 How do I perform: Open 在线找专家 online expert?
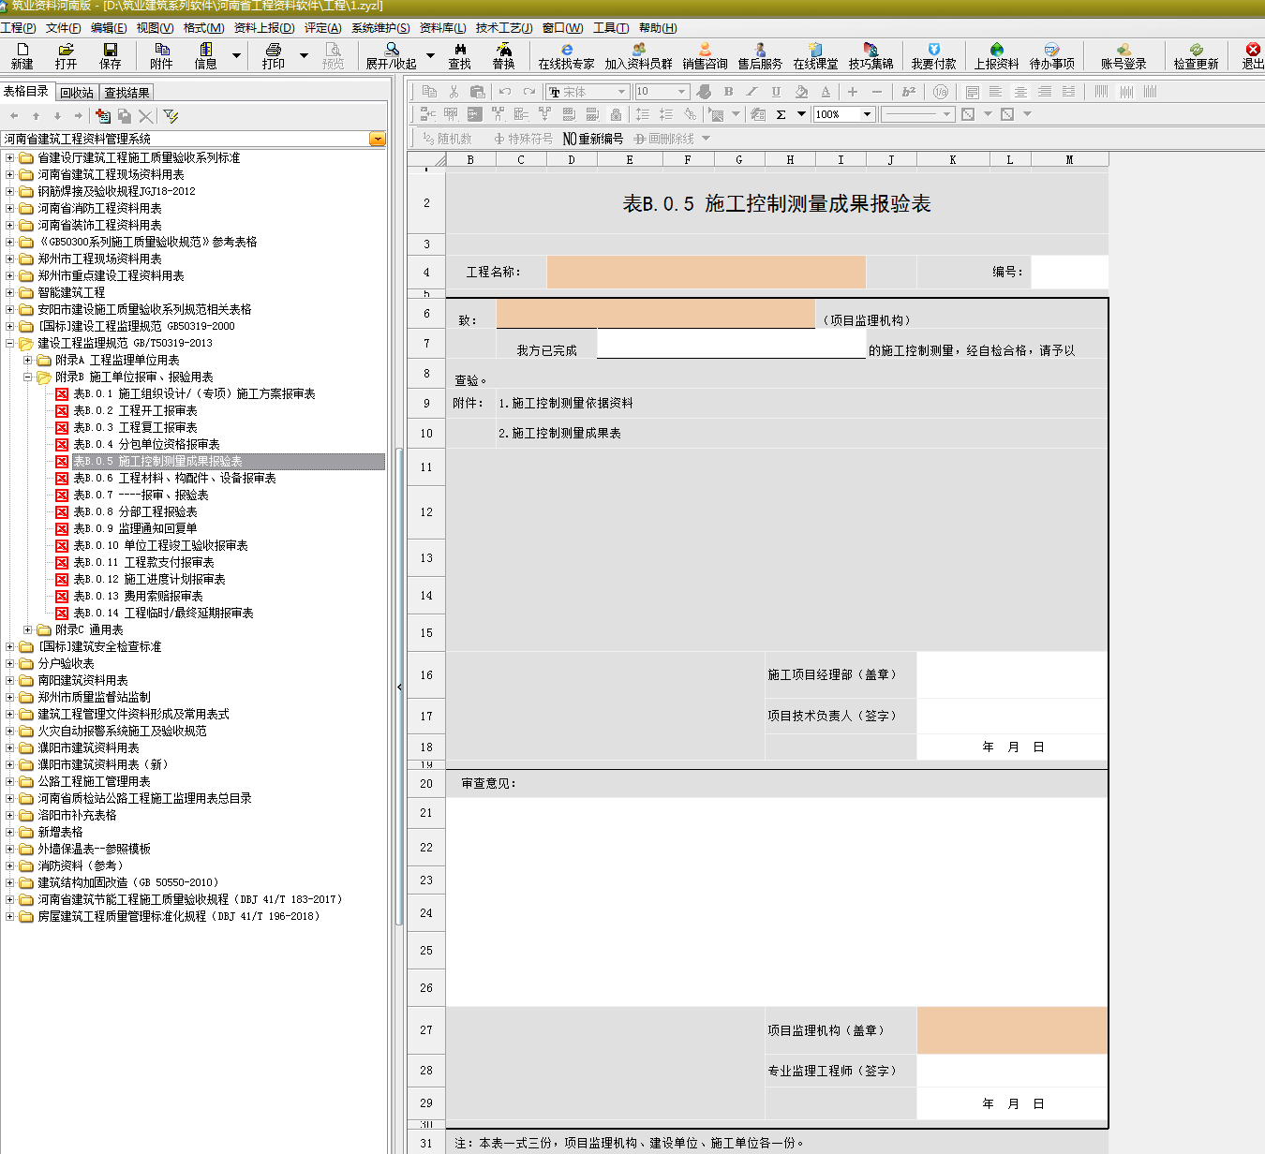tap(566, 55)
